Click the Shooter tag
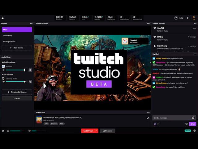Viewport: 198px width, 149px height. [54, 124]
